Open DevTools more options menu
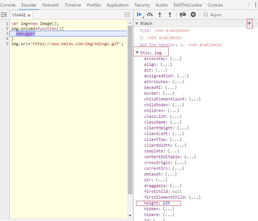258x221 pixels. pos(255,5)
